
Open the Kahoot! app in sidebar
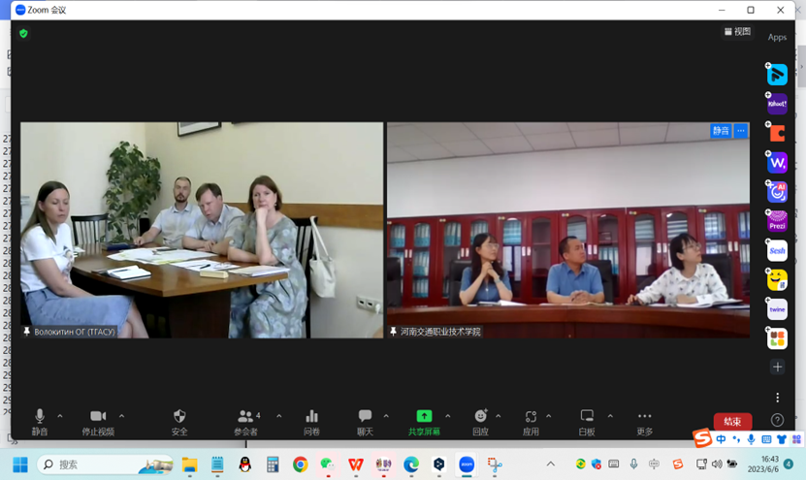tap(777, 104)
